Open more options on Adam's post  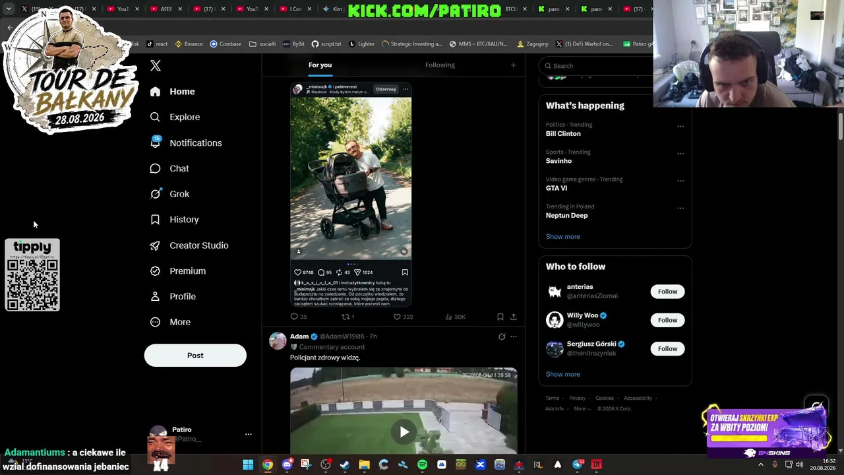(x=514, y=336)
